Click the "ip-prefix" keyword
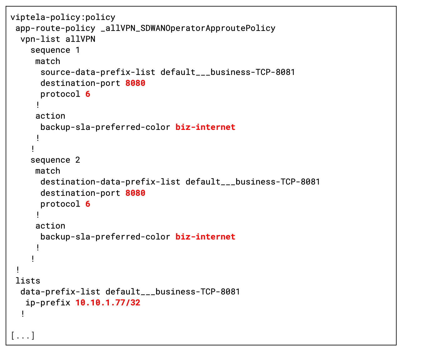421x346 pixels. (x=48, y=303)
